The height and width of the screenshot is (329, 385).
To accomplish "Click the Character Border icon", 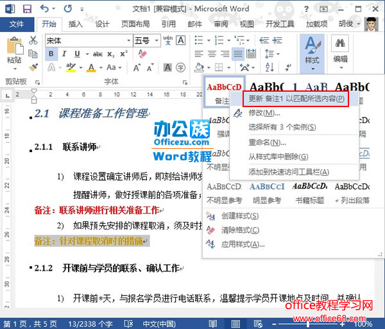I will (181, 40).
